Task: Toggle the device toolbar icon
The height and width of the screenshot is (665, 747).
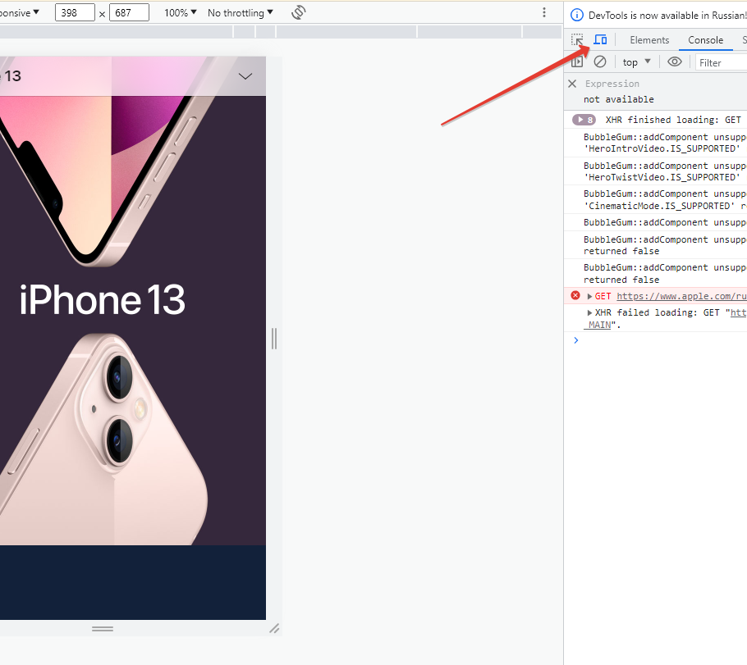Action: tap(600, 40)
